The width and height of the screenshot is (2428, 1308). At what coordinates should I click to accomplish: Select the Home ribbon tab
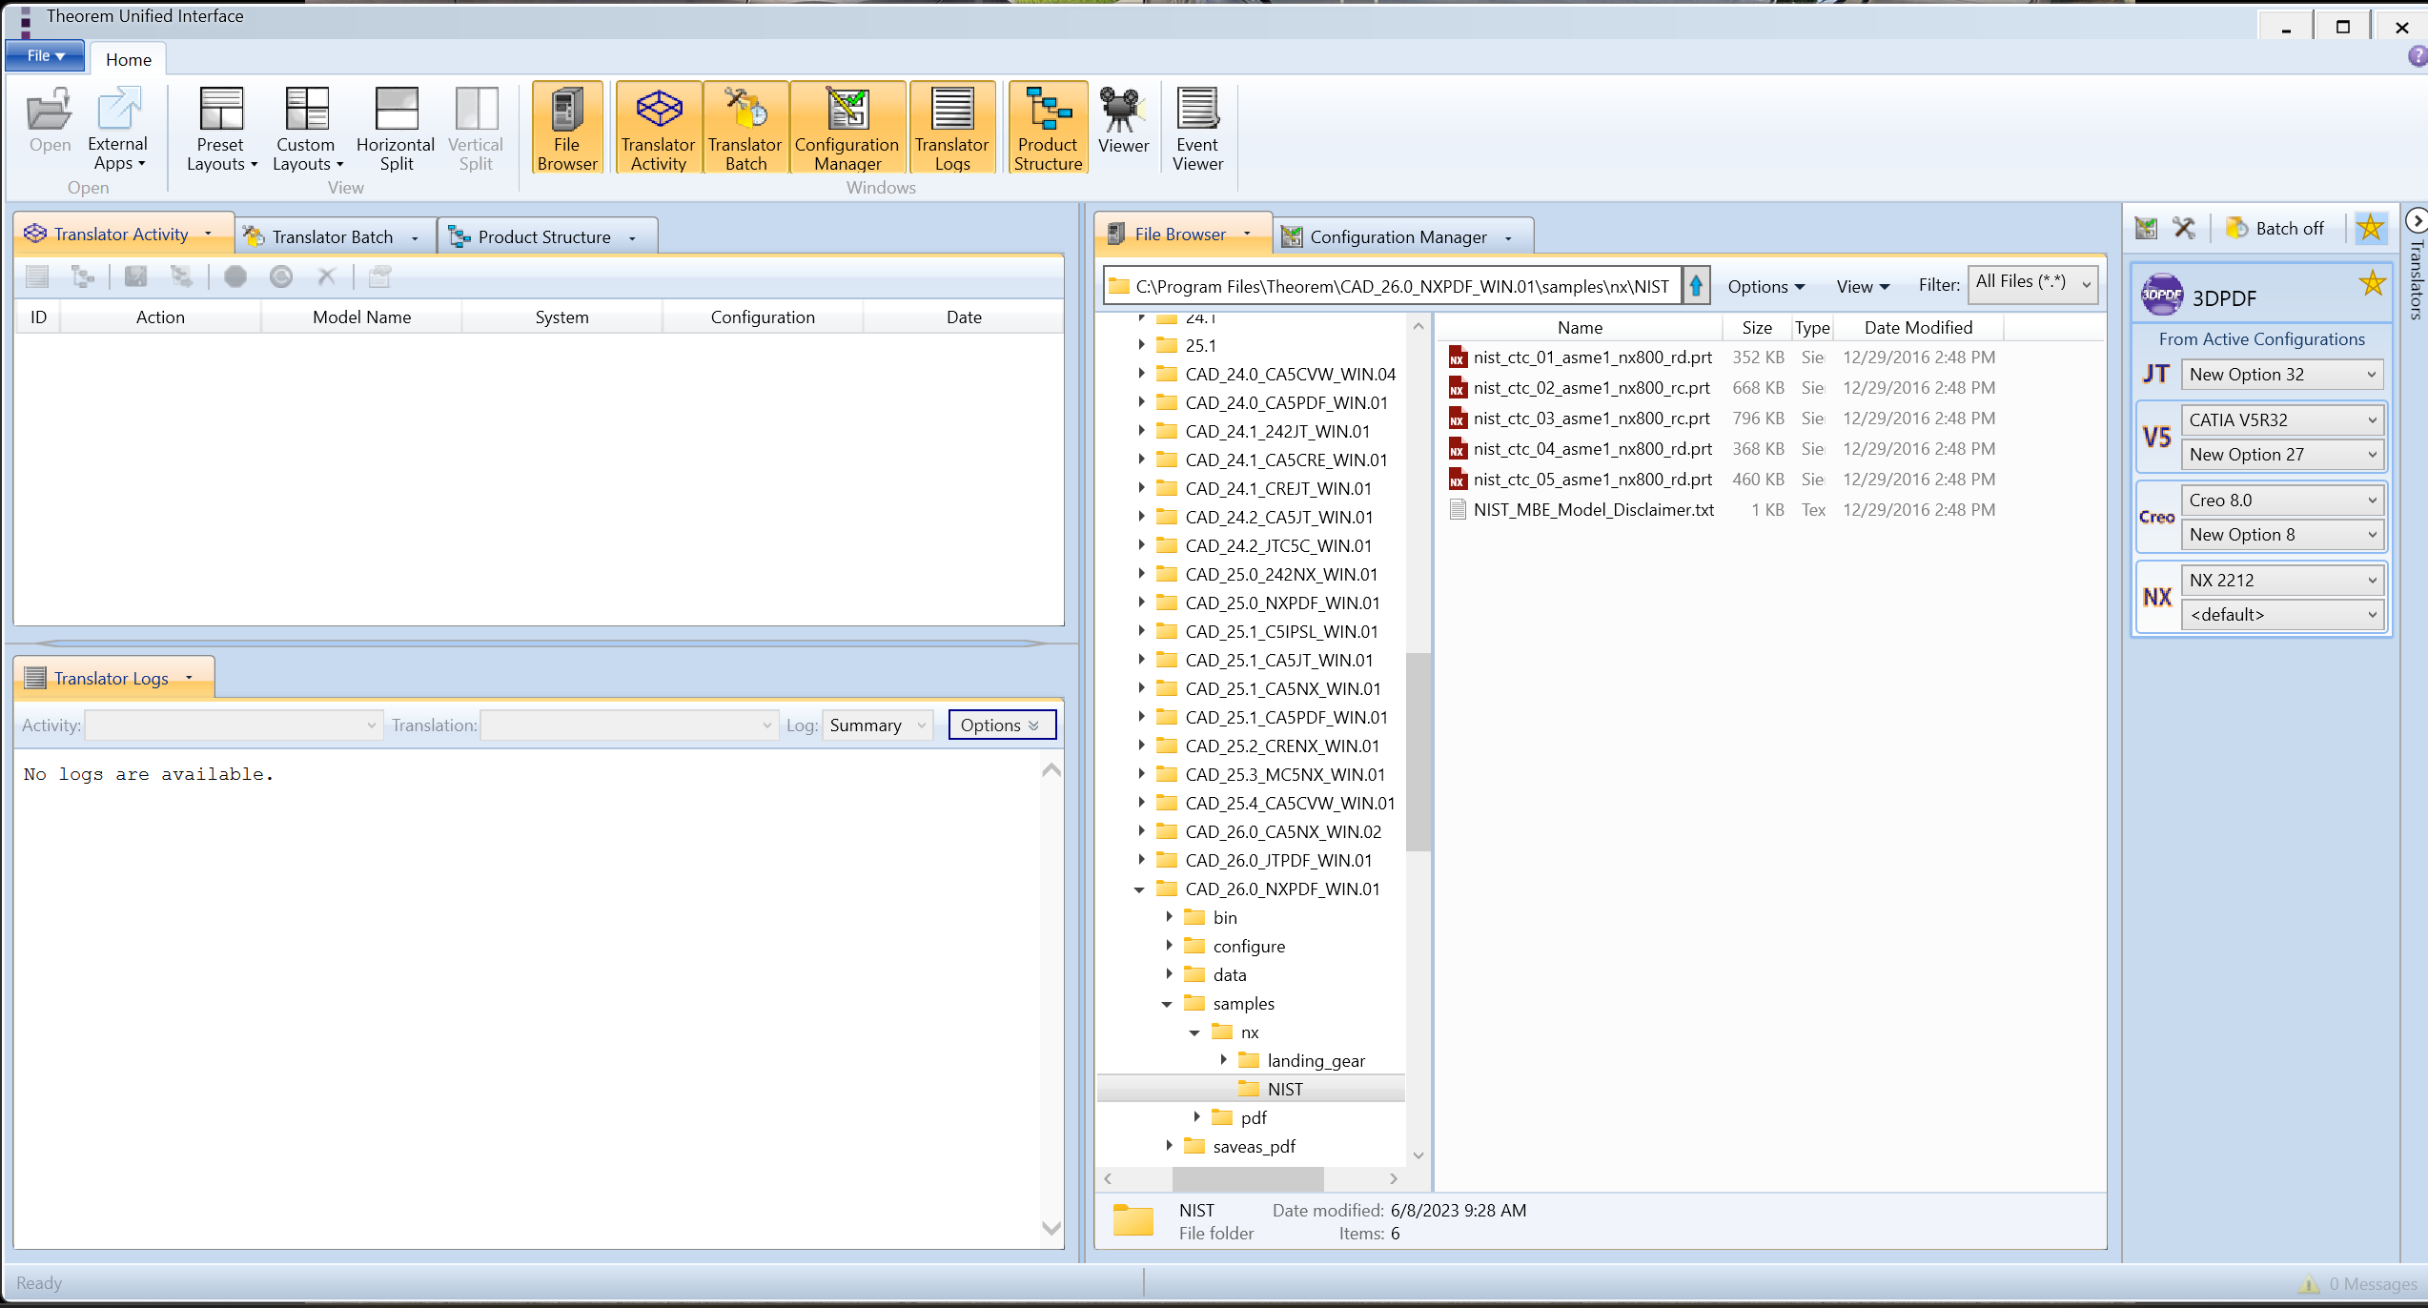(x=129, y=59)
